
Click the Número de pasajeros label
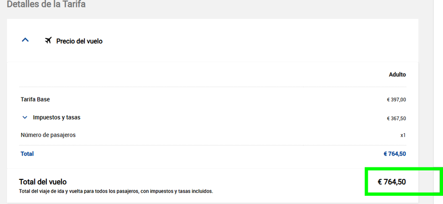(48, 135)
